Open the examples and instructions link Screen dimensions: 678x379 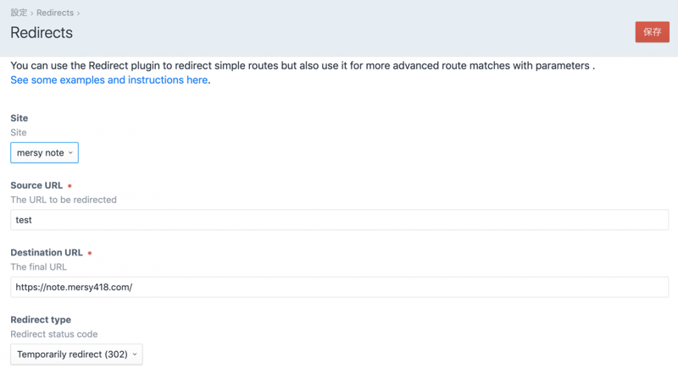108,80
